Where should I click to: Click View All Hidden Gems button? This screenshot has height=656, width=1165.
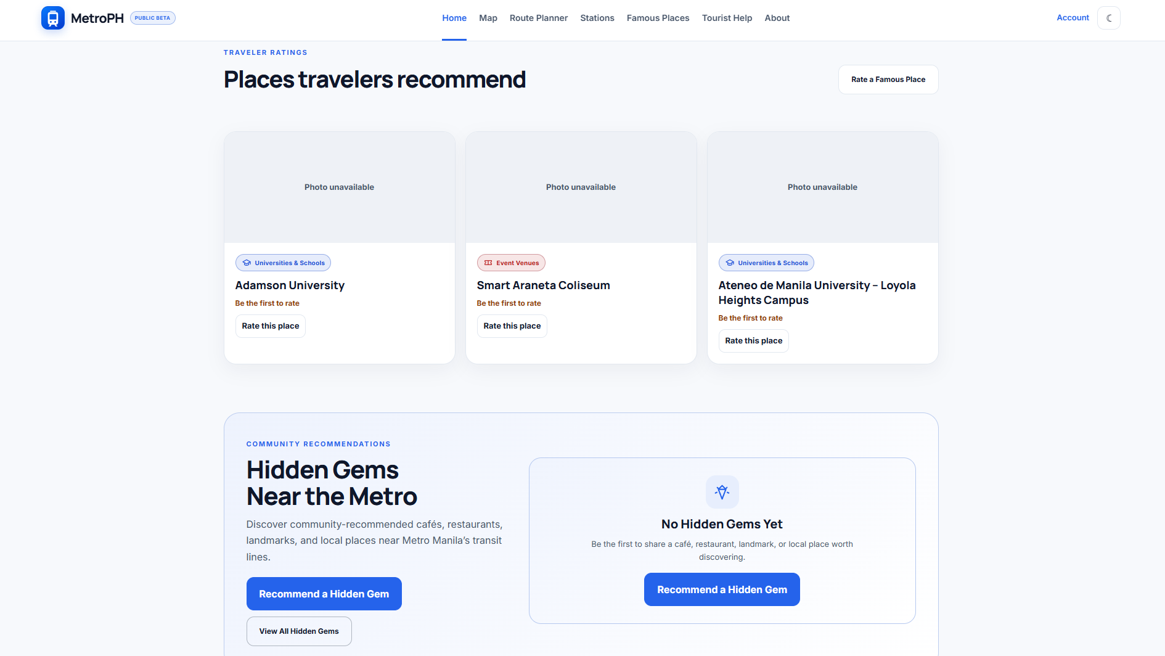[x=299, y=631]
